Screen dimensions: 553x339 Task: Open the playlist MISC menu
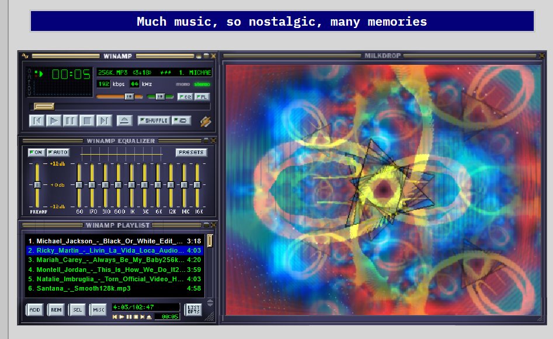[x=99, y=310]
